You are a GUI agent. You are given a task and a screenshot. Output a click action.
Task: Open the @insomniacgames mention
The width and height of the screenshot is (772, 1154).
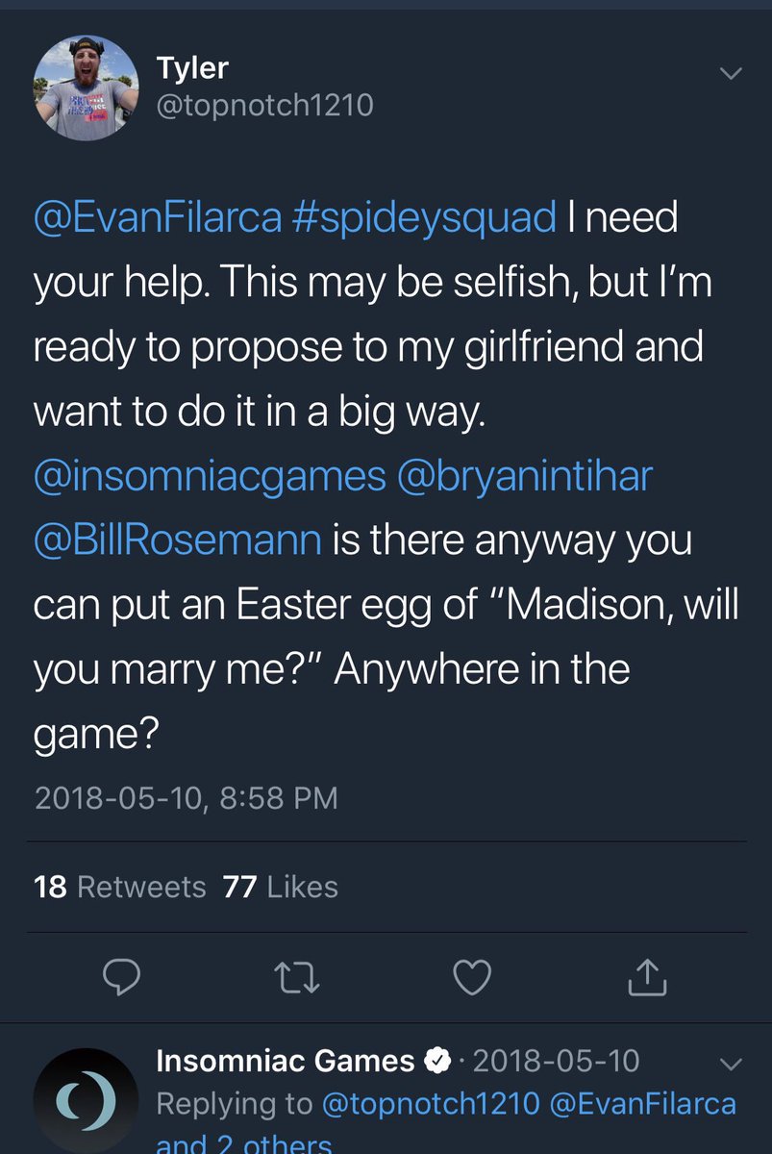(x=210, y=478)
